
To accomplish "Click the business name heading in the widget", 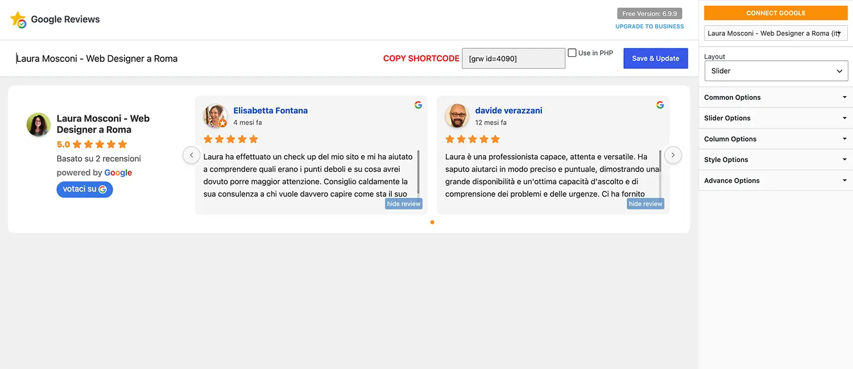I will coord(103,124).
